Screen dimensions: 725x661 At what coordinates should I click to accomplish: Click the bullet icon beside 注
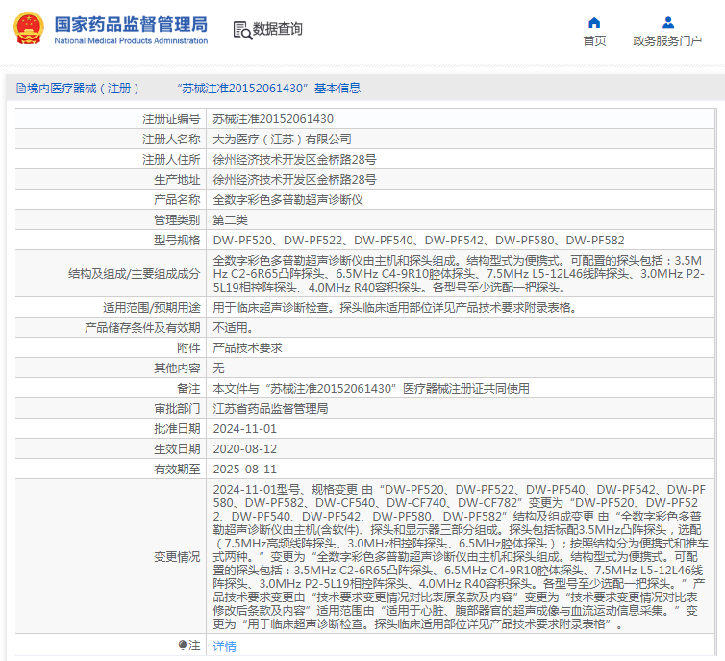[183, 645]
